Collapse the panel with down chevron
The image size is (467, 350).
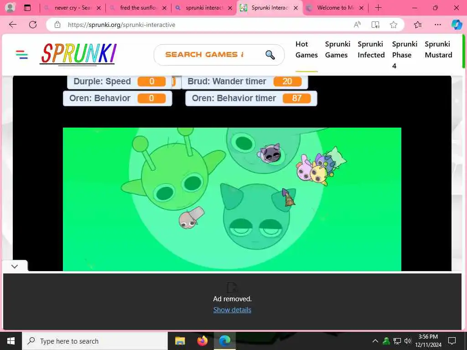pyautogui.click(x=15, y=266)
